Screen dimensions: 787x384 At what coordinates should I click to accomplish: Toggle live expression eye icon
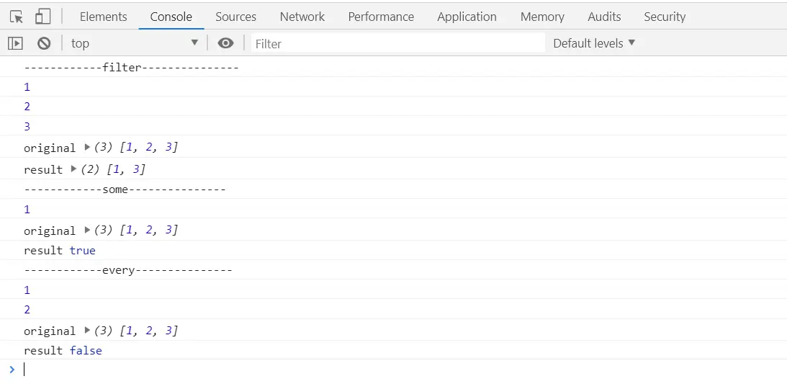[225, 43]
